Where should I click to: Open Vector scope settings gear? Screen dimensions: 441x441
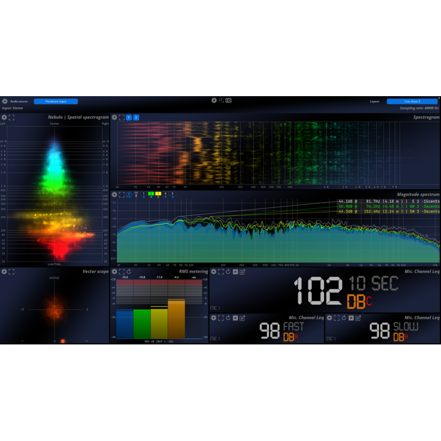(x=4, y=272)
